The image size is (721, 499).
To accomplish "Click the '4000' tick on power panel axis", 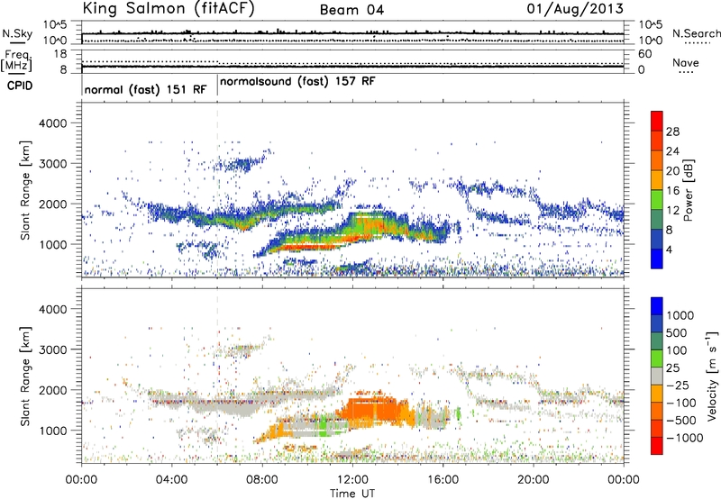I will pos(53,123).
